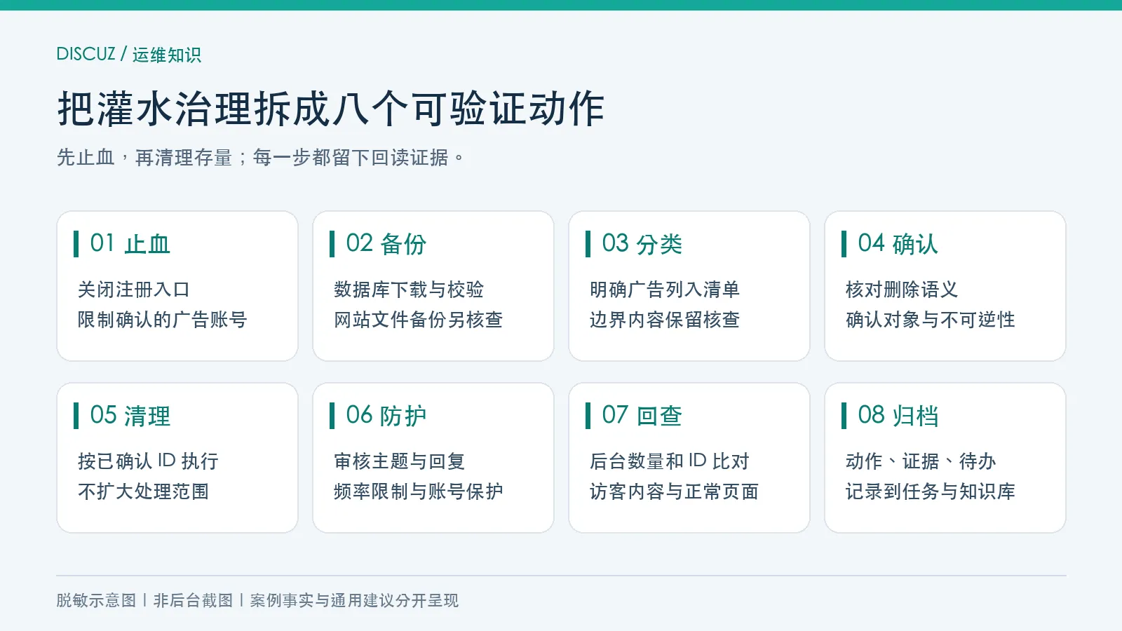1122x631 pixels.
Task: Select the text "网站文件备份另核查"
Action: pyautogui.click(x=418, y=320)
